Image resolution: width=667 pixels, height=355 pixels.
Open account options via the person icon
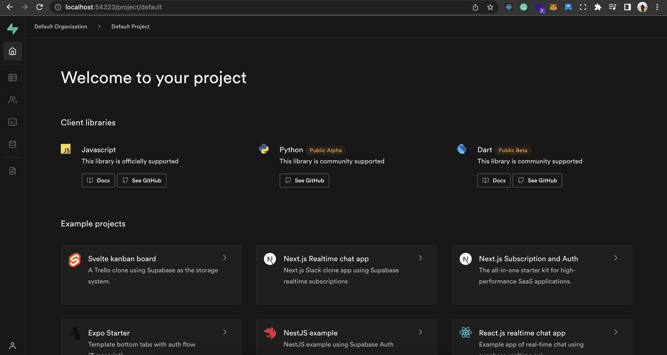tap(12, 345)
